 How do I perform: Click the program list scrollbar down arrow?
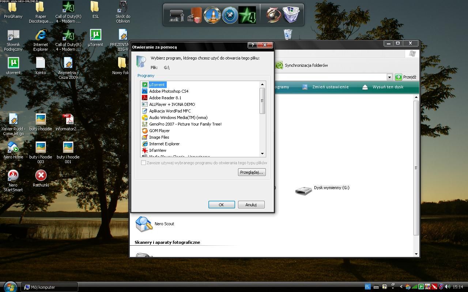[262, 154]
